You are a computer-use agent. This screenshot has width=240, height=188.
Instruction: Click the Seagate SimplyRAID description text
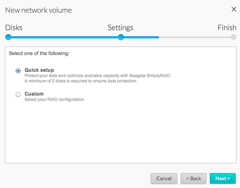pyautogui.click(x=98, y=76)
